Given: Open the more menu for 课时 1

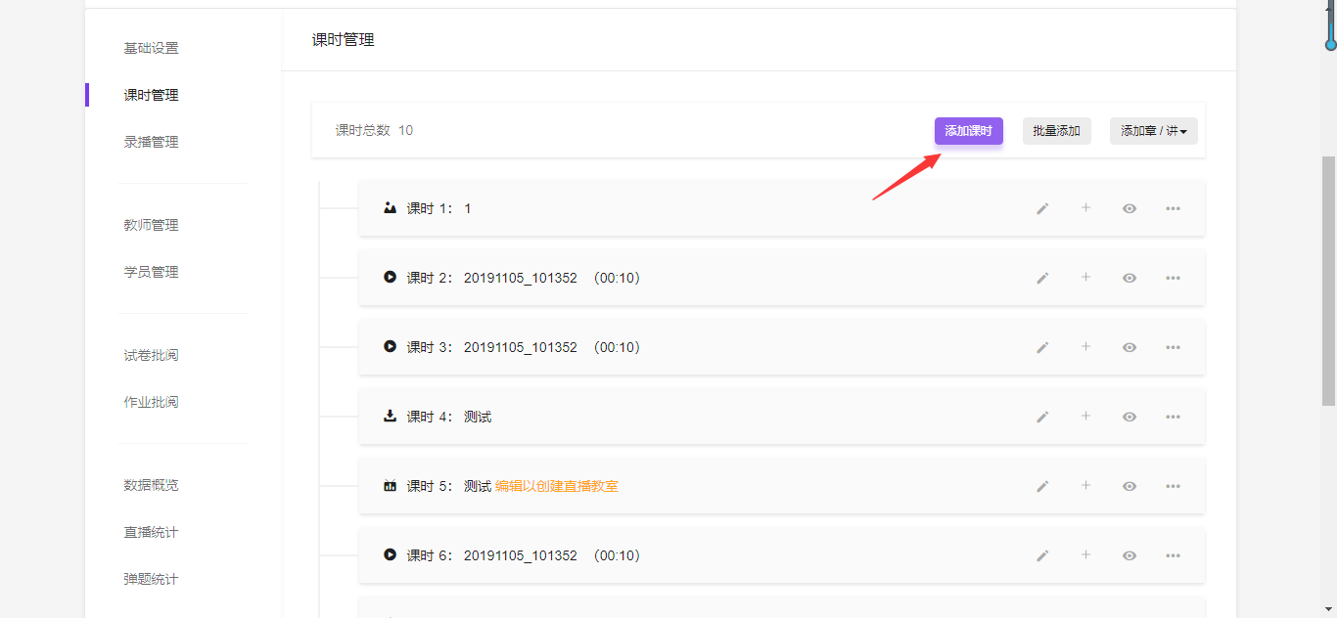Looking at the screenshot, I should [1173, 208].
